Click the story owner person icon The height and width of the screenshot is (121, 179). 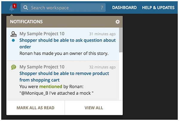(13, 34)
